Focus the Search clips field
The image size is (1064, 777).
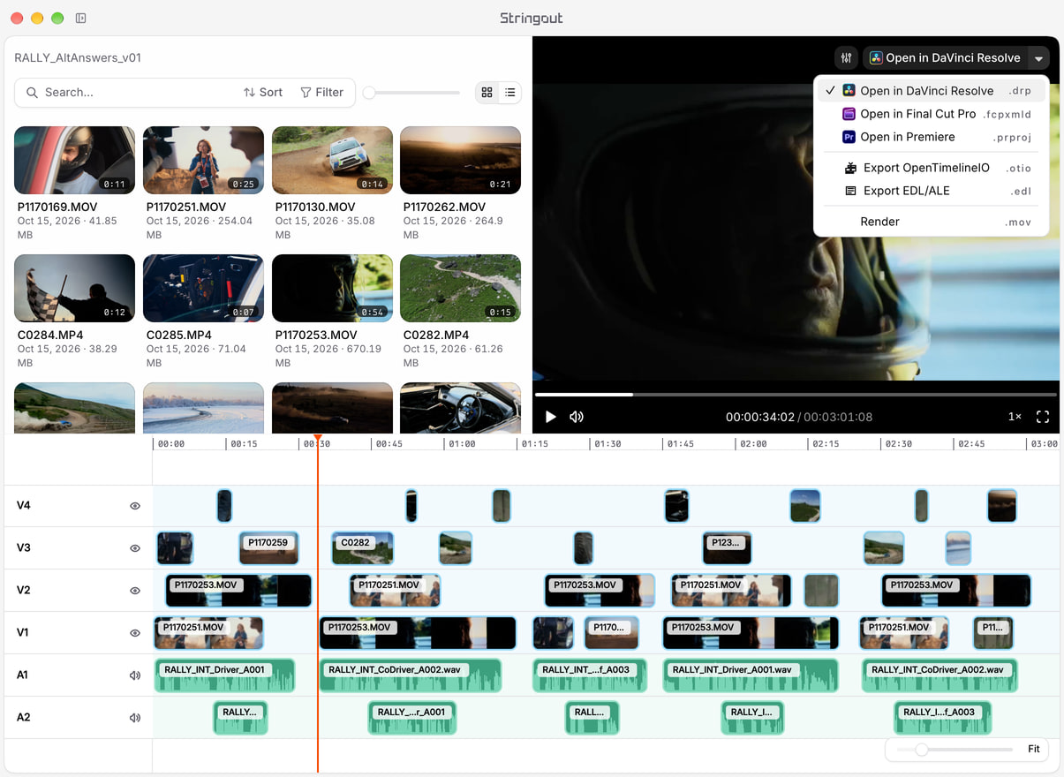coord(132,92)
